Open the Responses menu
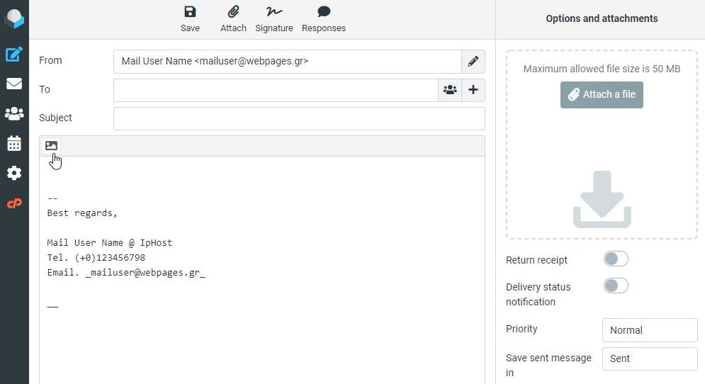The height and width of the screenshot is (384, 705). click(324, 18)
